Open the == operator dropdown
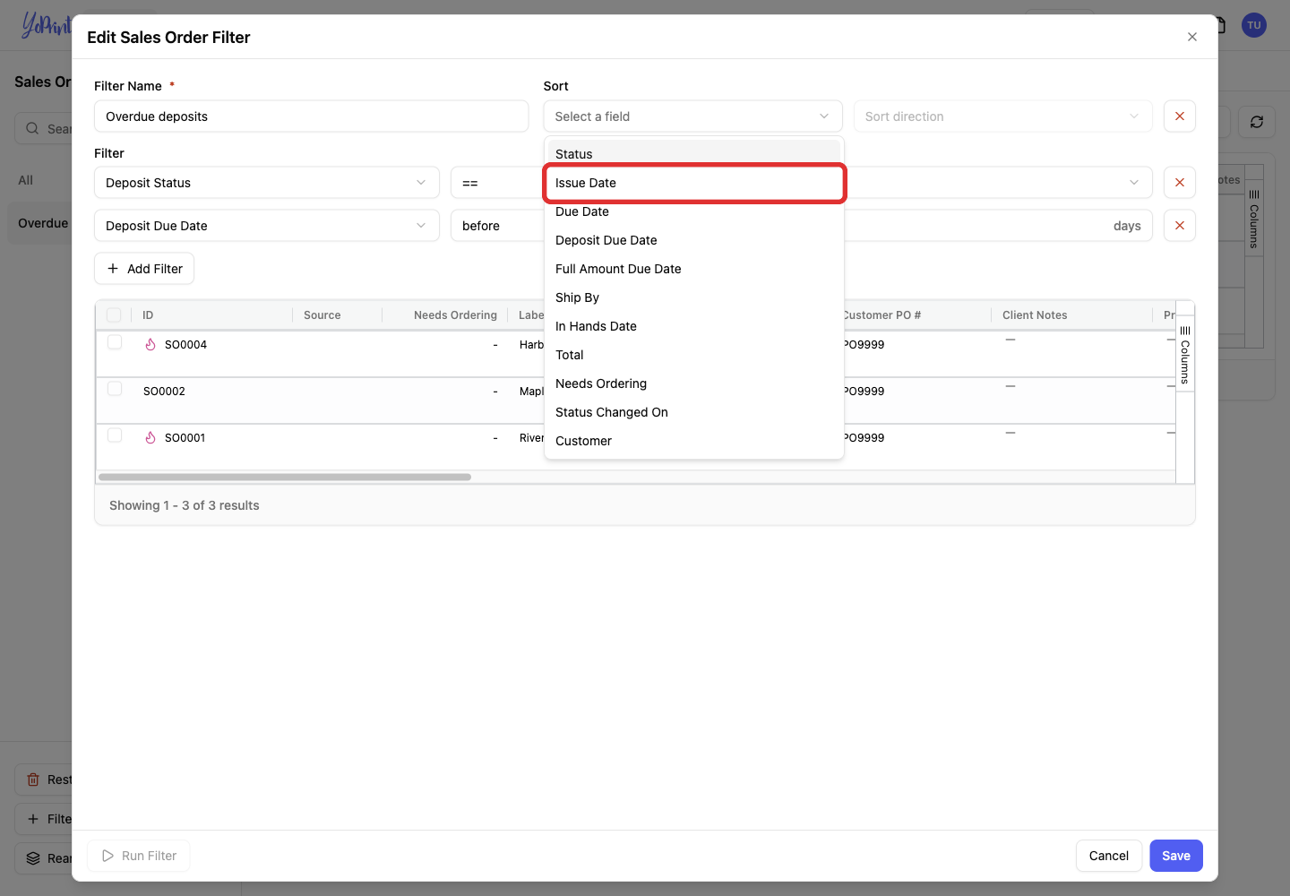The image size is (1290, 896). pos(497,183)
